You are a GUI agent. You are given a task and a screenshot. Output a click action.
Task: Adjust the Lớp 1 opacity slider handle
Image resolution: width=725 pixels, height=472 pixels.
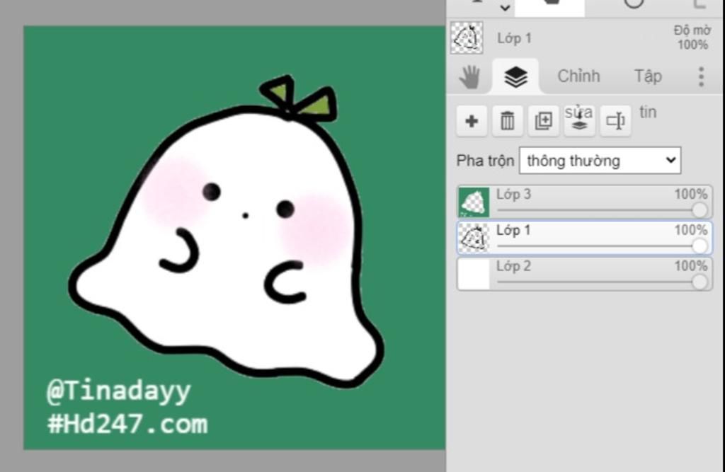point(700,246)
